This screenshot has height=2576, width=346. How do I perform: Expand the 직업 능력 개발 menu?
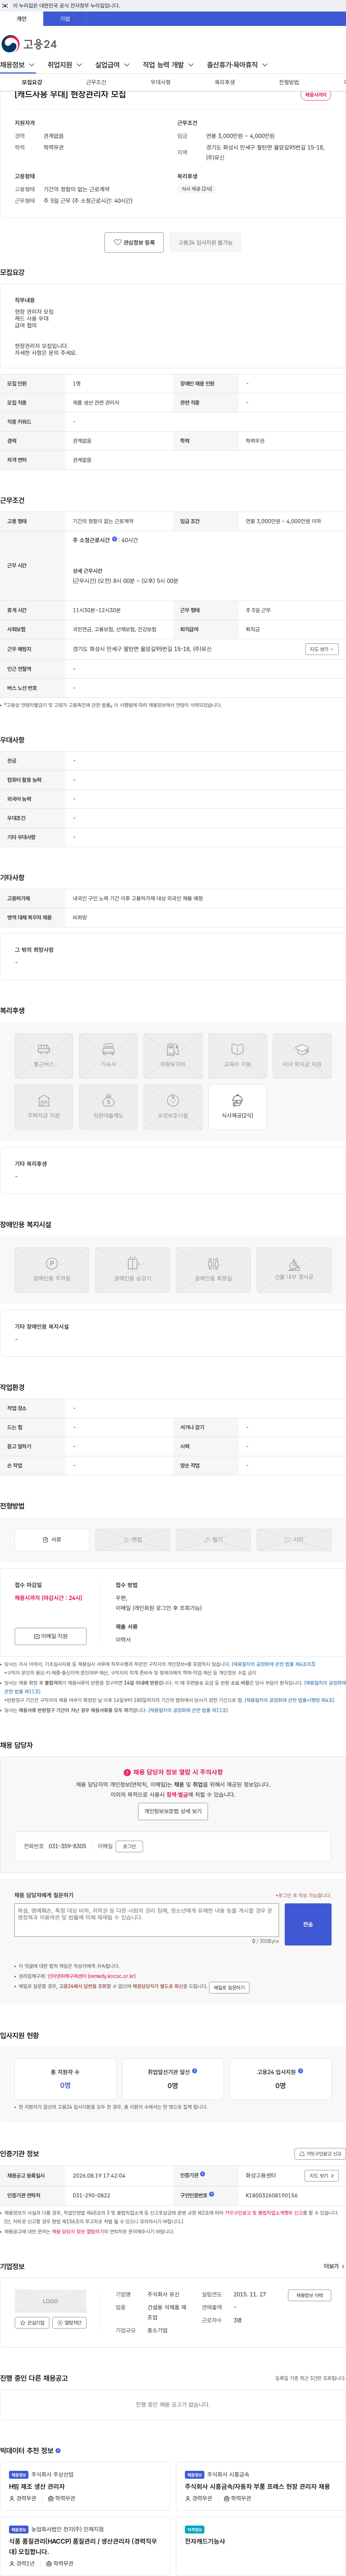point(168,65)
